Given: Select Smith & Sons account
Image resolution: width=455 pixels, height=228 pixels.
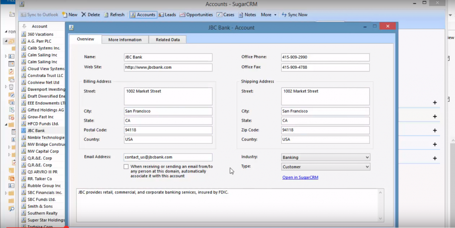Looking at the screenshot, I should [x=40, y=206].
